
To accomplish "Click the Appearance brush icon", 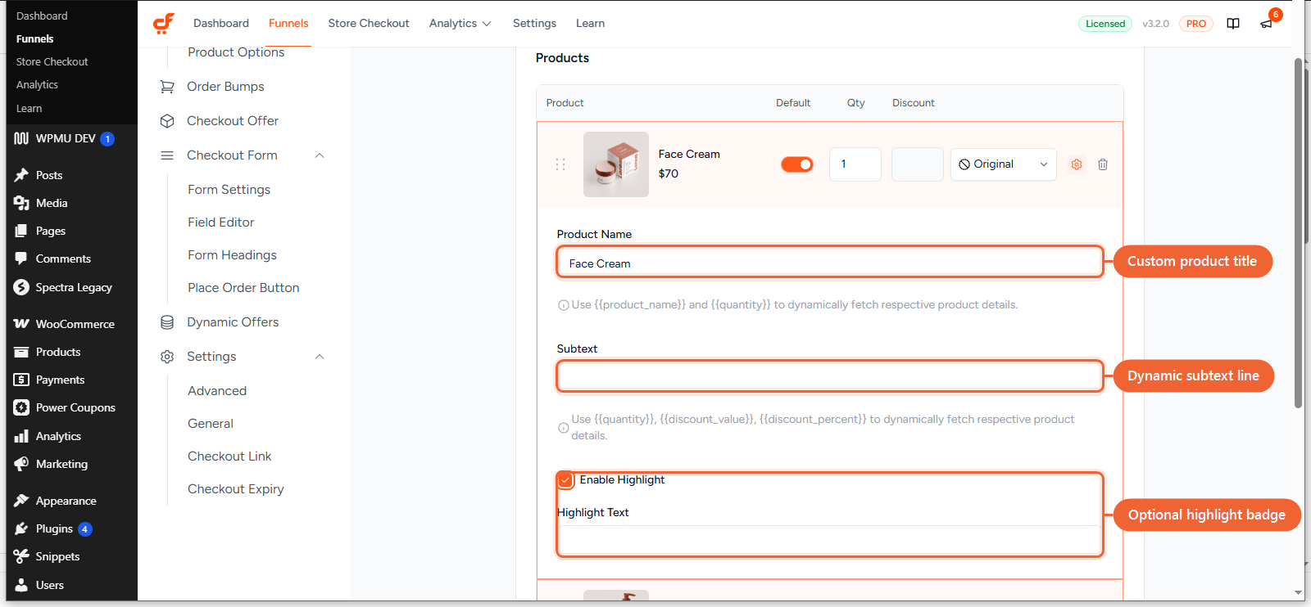I will pos(21,501).
